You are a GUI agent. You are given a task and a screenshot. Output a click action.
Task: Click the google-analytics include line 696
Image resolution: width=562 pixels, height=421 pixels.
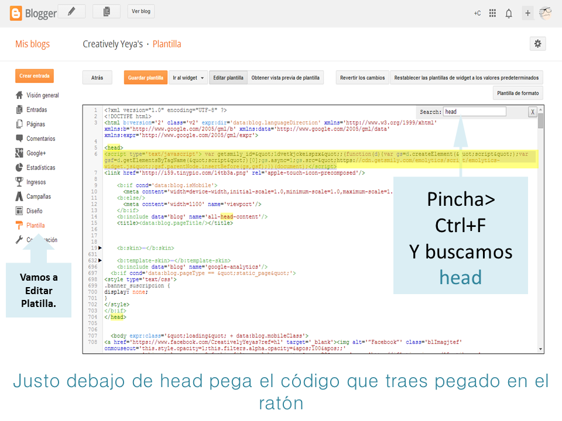tap(192, 267)
